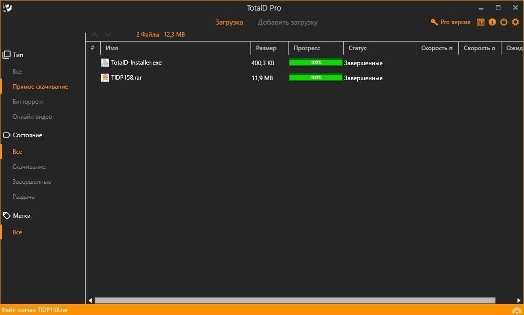Image resolution: width=524 pixels, height=315 pixels.
Task: Click the scroll right arrow
Action: click(x=518, y=300)
